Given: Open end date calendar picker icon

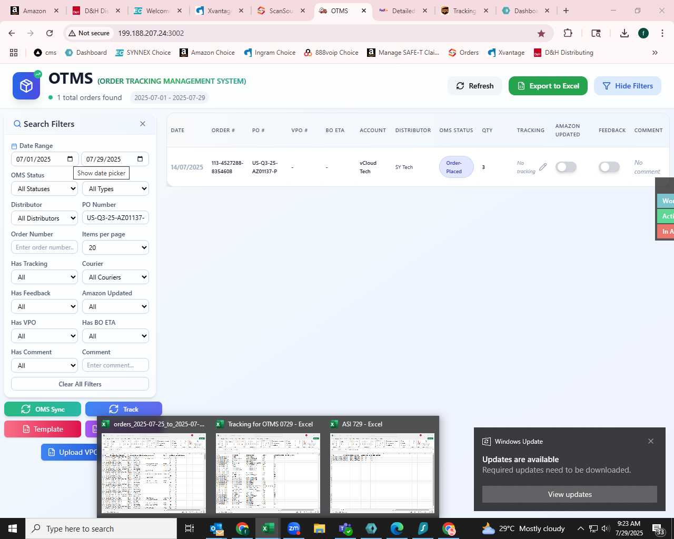Looking at the screenshot, I should click(x=140, y=159).
